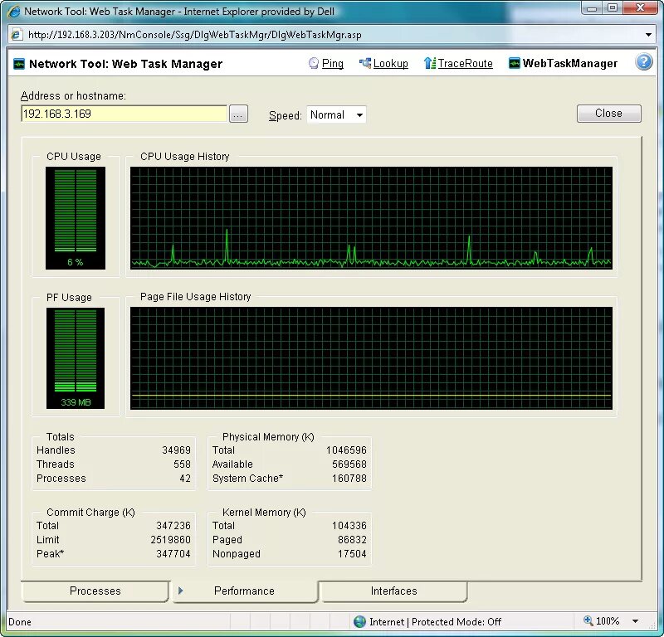
Task: Click the Web Task Manager title icon
Action: point(19,64)
